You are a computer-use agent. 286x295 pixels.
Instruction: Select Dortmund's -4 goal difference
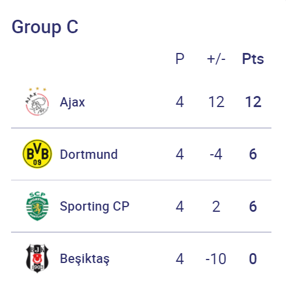point(216,154)
